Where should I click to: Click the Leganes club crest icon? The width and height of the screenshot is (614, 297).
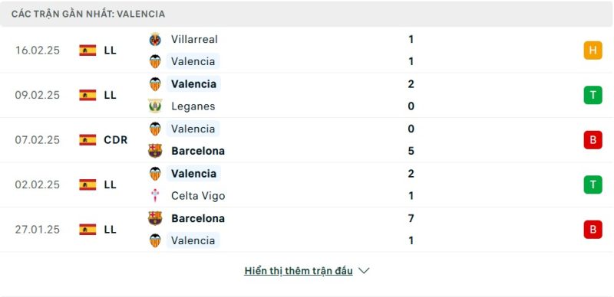(x=155, y=106)
